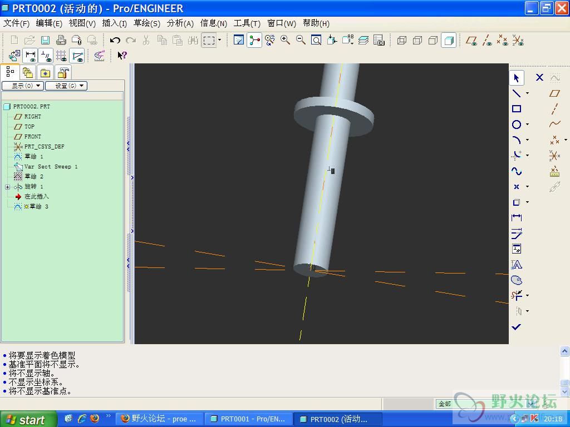Select the sketch text tool

[x=517, y=265]
